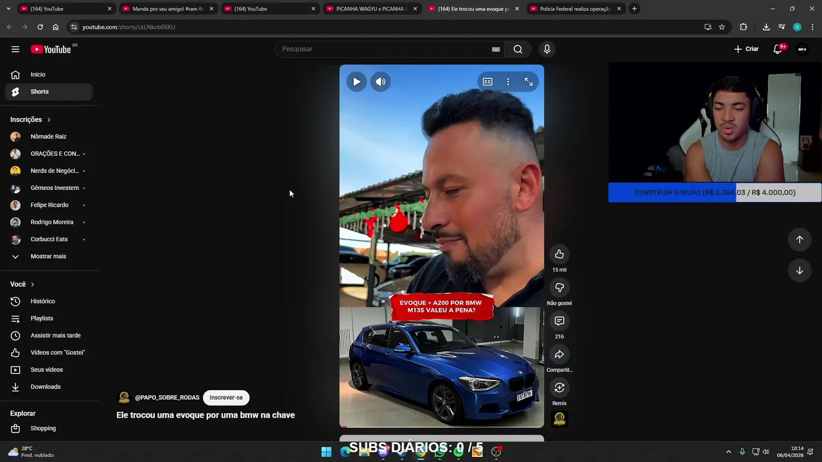Enter fullscreen for the Short
Viewport: 822px width, 462px height.
pos(529,81)
